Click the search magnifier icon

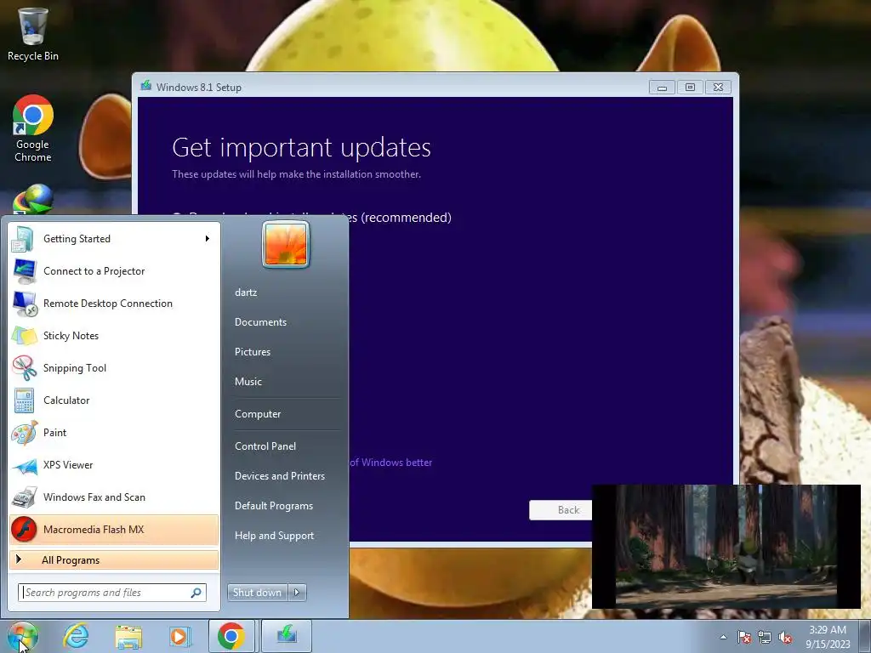pyautogui.click(x=196, y=593)
